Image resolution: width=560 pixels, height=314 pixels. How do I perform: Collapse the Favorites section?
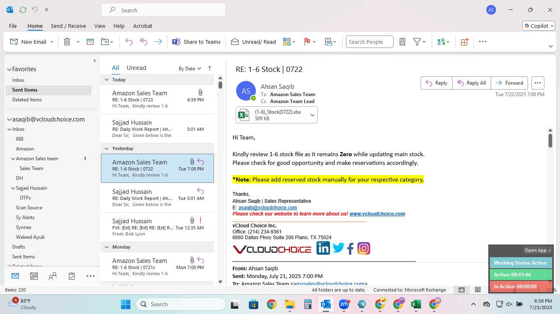(9, 70)
